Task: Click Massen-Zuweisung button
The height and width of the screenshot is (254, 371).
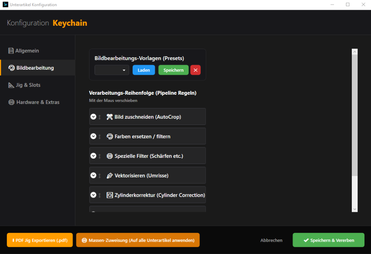Action: click(138, 240)
